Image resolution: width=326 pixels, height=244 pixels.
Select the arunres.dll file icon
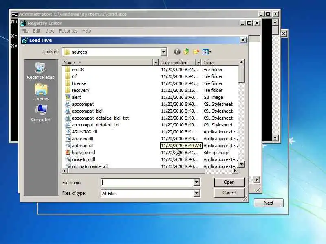coord(68,139)
